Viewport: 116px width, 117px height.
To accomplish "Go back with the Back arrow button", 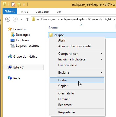I will (x=8, y=19).
